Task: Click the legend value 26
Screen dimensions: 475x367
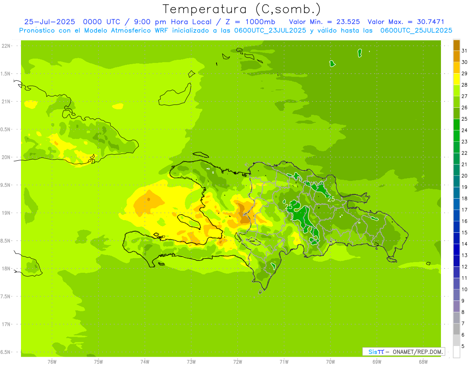Action: point(464,107)
